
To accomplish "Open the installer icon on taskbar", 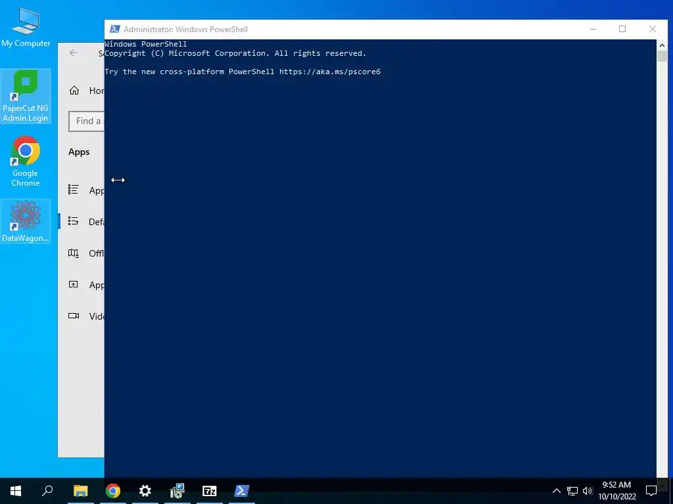I will coord(177,491).
